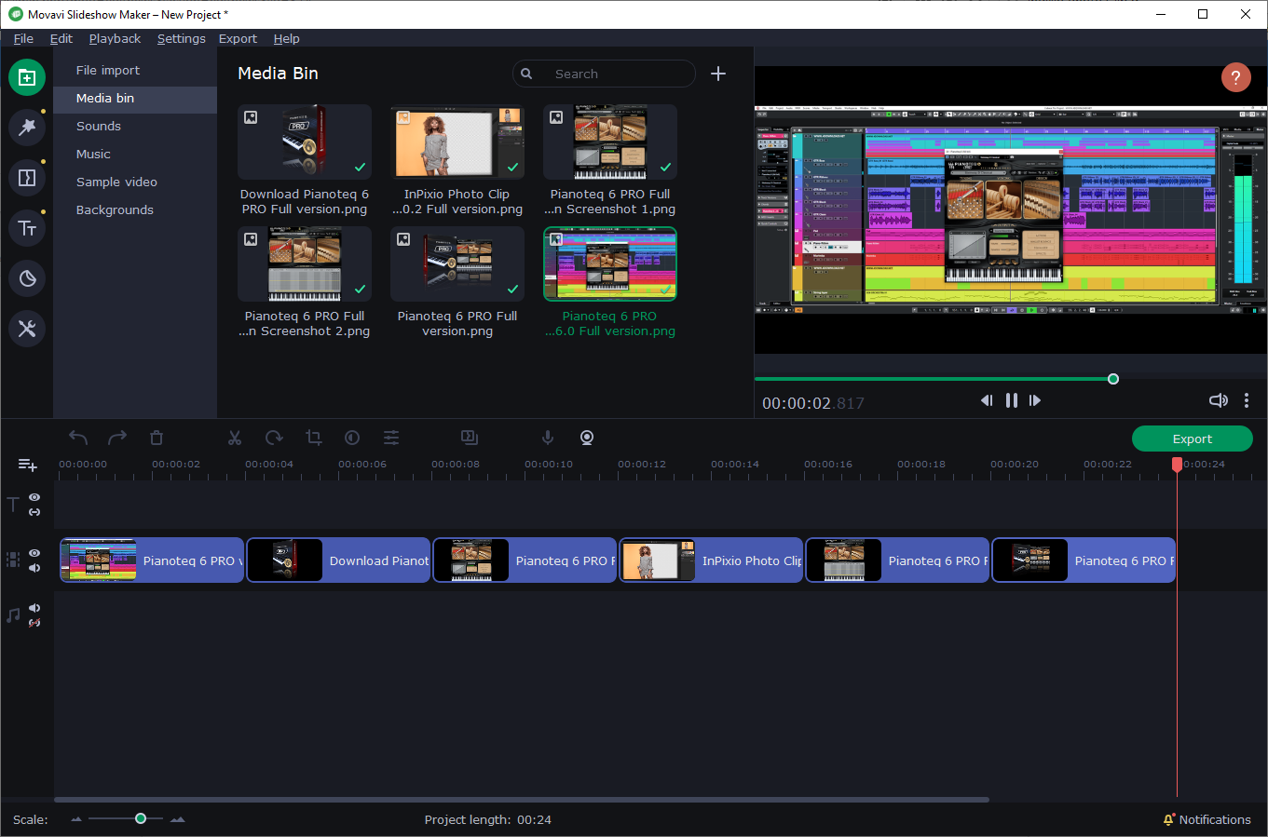Click the green Export button
1268x837 pixels.
coord(1193,439)
